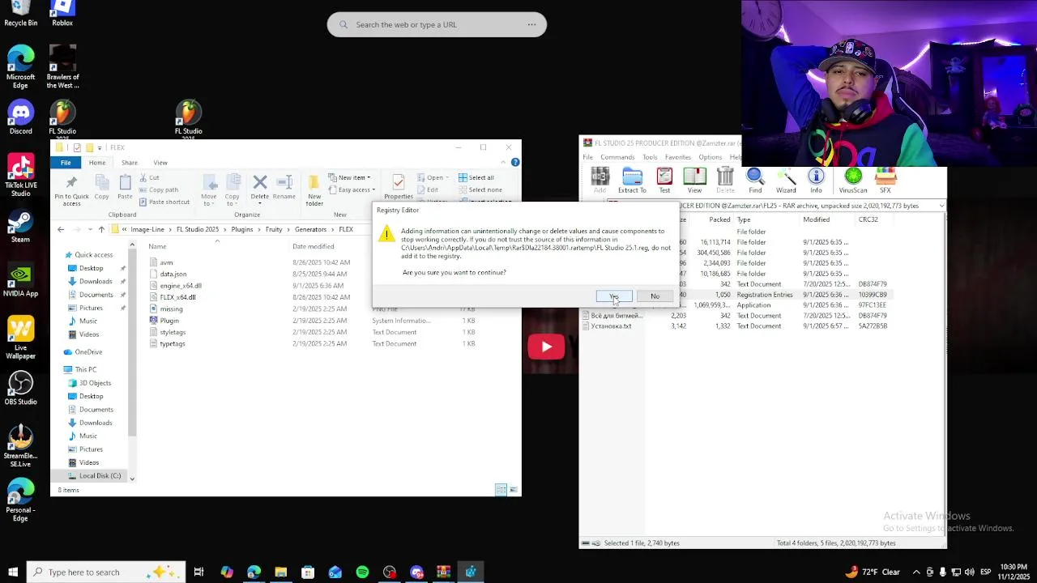Run VirusScan from the WinRAR toolbar
1037x583 pixels.
pyautogui.click(x=853, y=181)
